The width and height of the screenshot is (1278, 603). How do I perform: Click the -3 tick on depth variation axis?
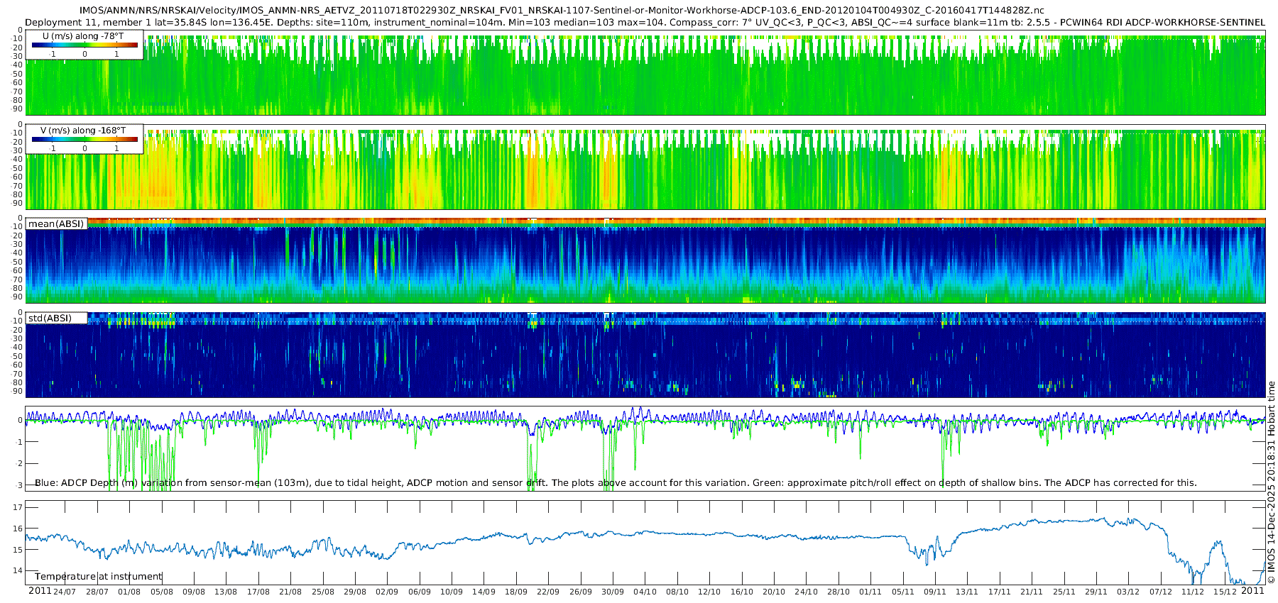click(x=18, y=485)
